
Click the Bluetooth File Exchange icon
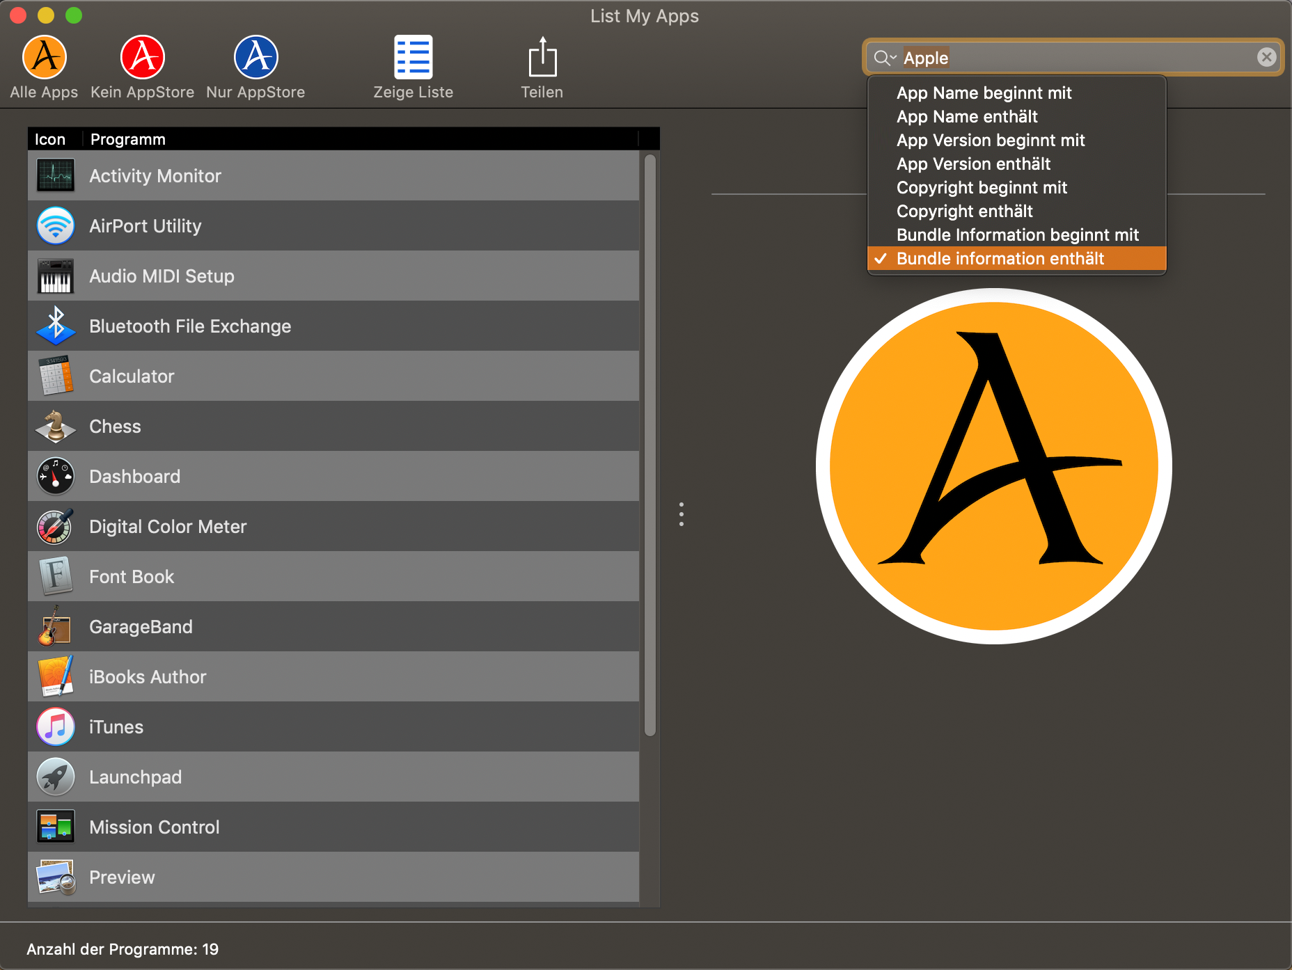pyautogui.click(x=56, y=326)
